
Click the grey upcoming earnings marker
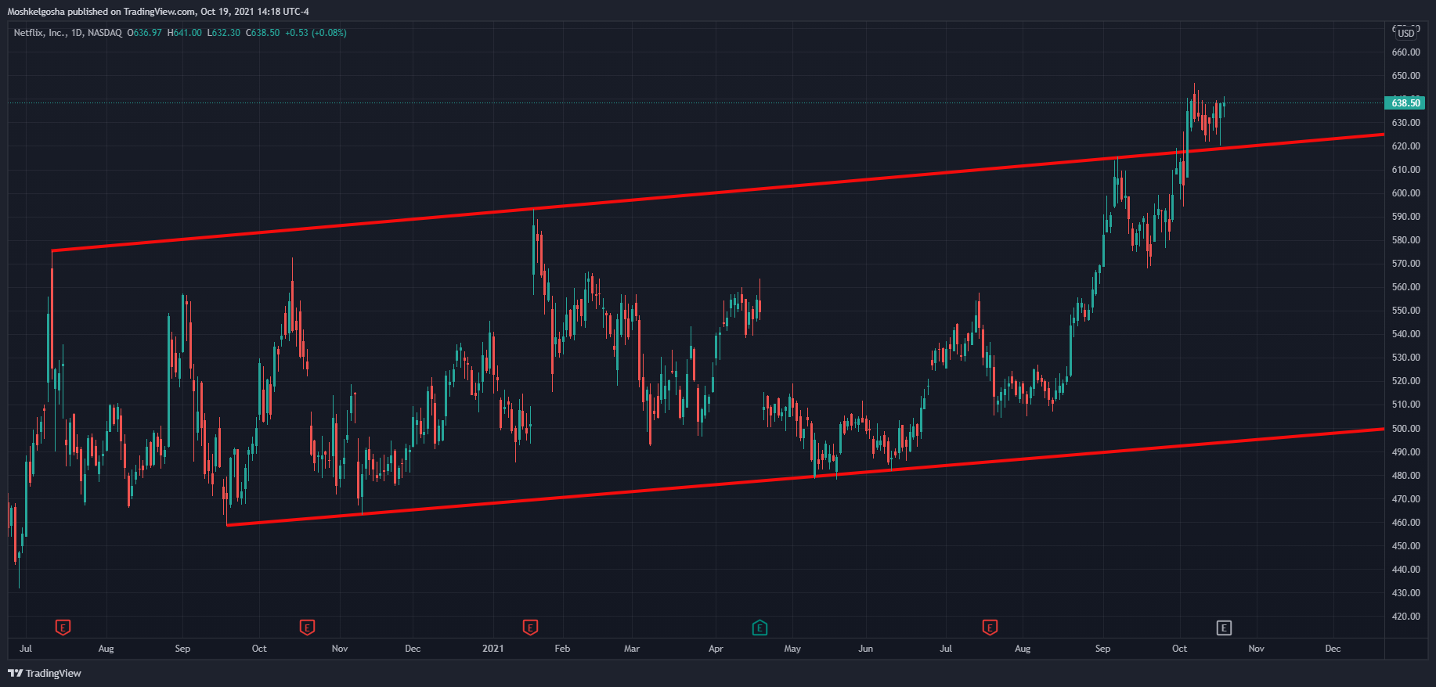point(1224,628)
